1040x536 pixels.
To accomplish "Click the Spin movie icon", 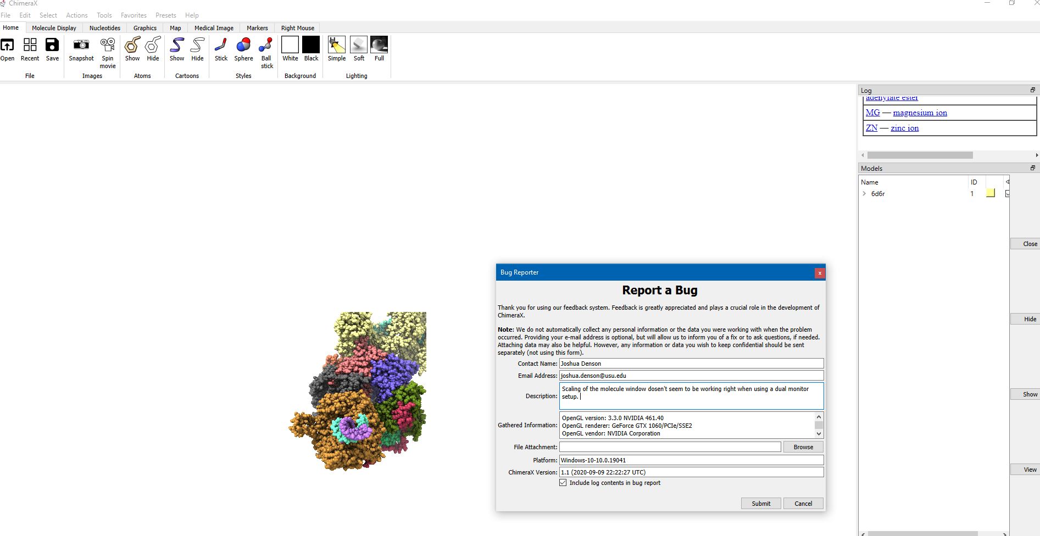I will pos(107,45).
